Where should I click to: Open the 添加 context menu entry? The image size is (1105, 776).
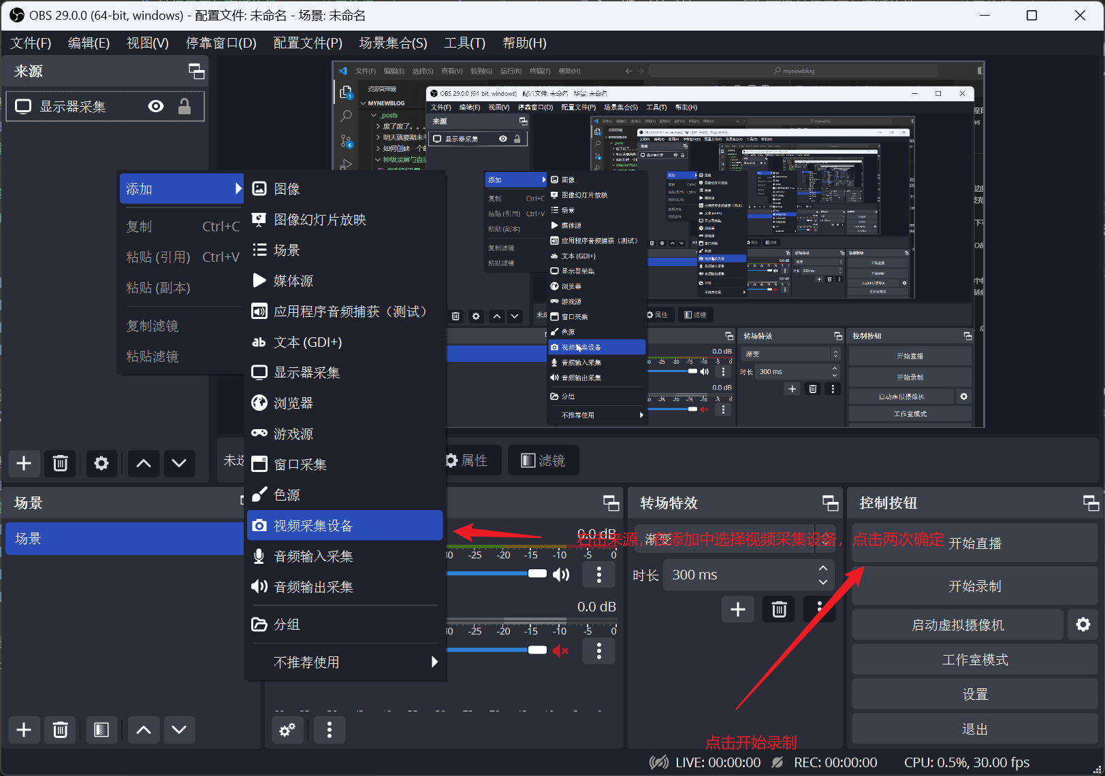tap(181, 189)
